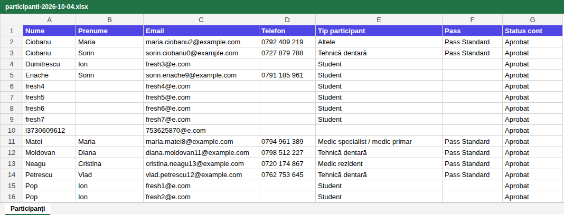Select column C header
564x215 pixels.
click(201, 19)
